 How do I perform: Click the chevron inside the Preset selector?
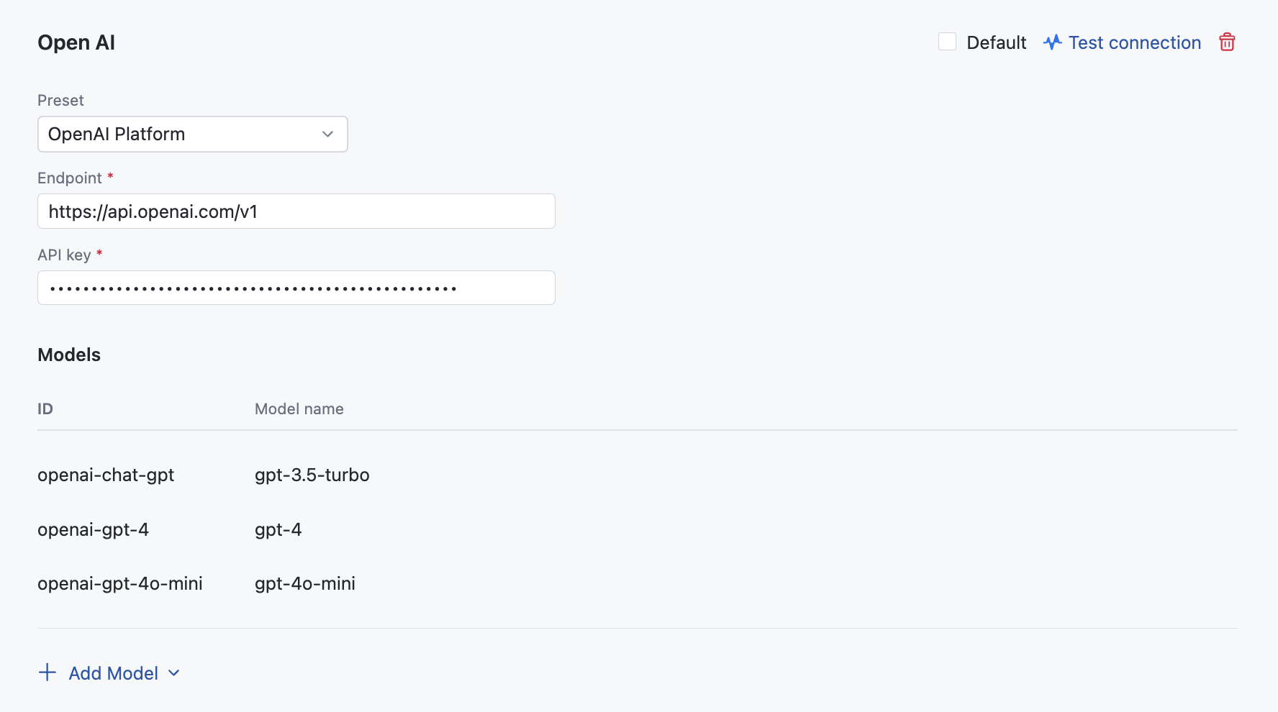(x=327, y=134)
